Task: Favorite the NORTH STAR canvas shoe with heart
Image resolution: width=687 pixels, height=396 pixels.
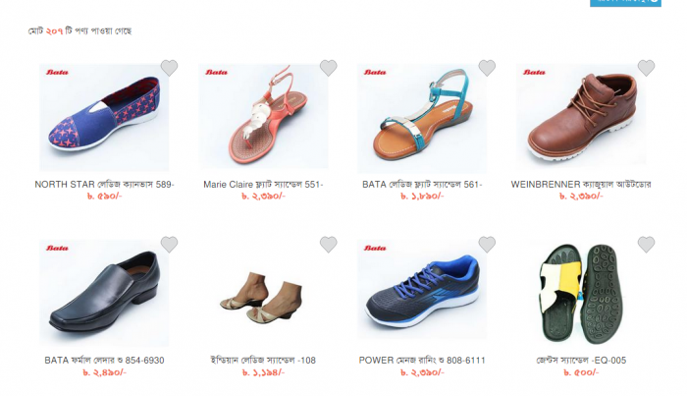Action: coord(169,68)
